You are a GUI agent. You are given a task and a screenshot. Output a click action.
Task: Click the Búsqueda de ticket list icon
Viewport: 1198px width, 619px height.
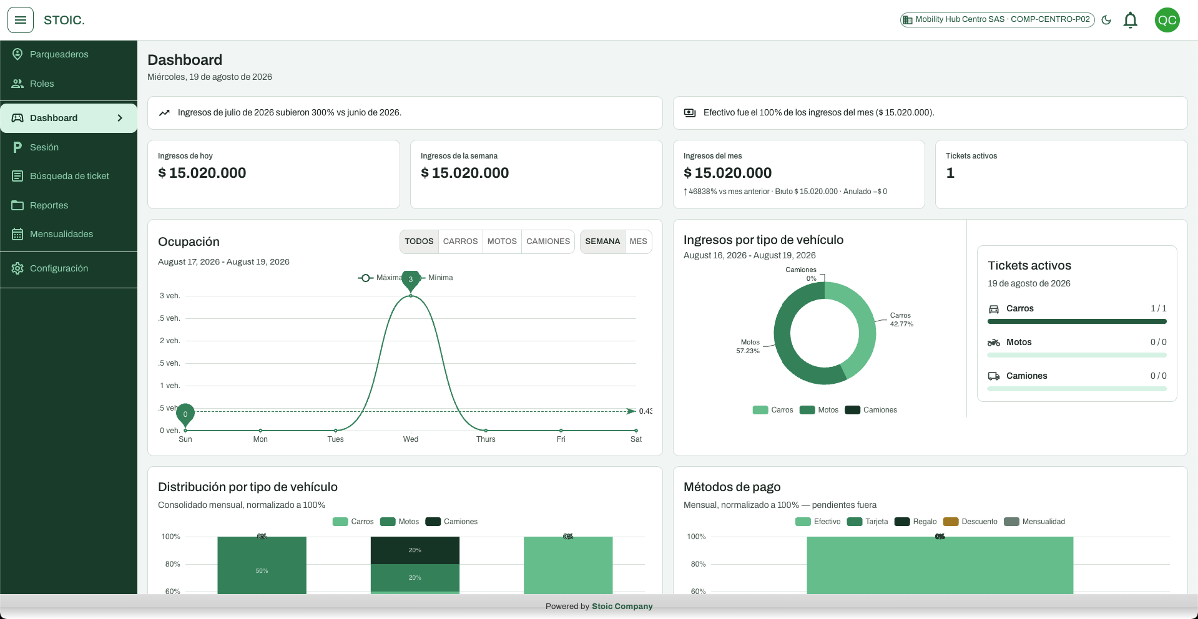pos(17,176)
